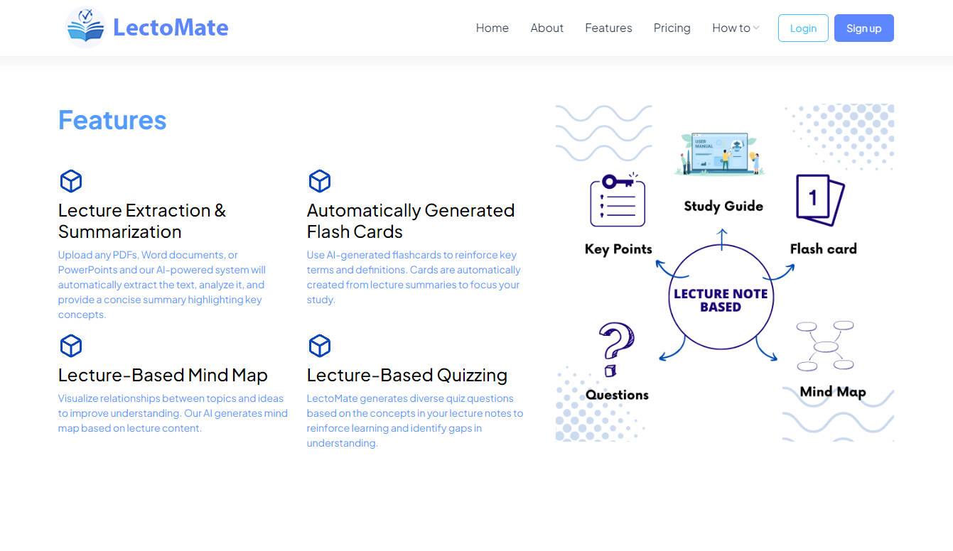Select Features in the navigation bar
Viewport: 953px width, 551px height.
tap(608, 28)
